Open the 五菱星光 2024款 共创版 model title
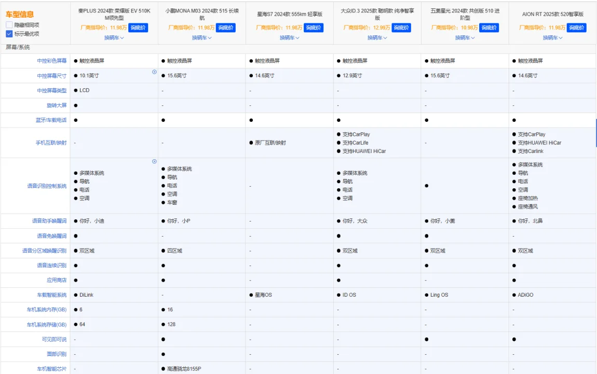597x374 pixels. click(465, 14)
